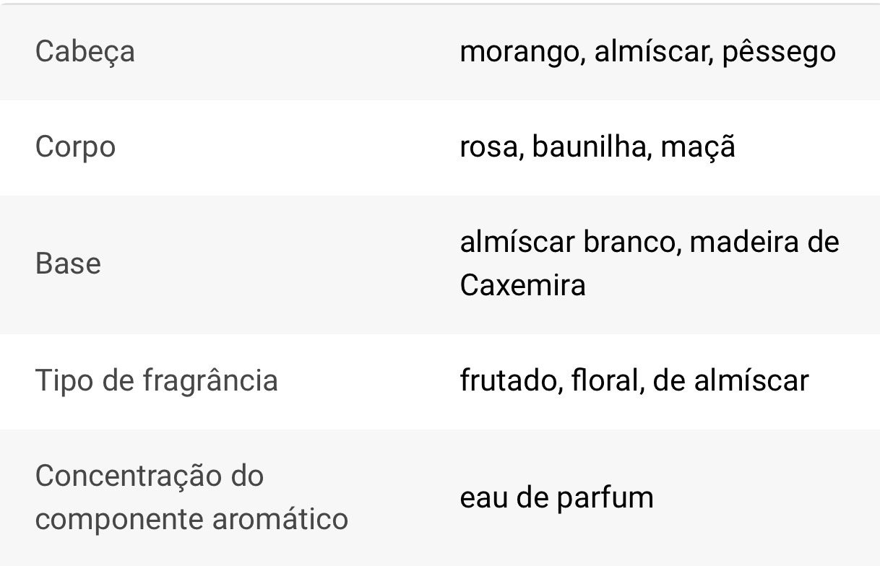Viewport: 880px width, 566px height.
Task: Click the maçã note
Action: click(x=697, y=147)
